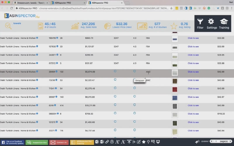Click the Avg. # of Reviews icon
234x146 pixels.
tap(142, 26)
